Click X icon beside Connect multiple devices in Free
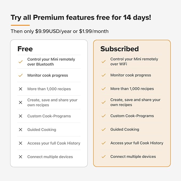181x181 pixels. coord(21,157)
